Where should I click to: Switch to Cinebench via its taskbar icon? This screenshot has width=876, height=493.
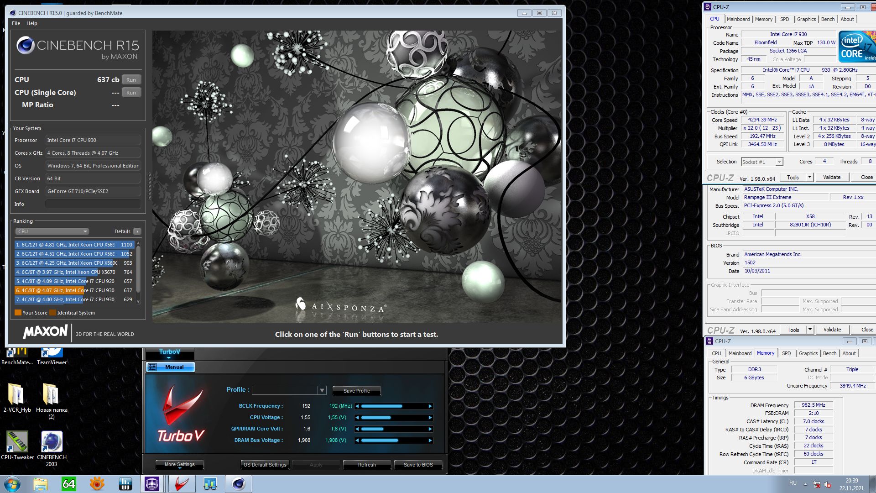(x=239, y=484)
